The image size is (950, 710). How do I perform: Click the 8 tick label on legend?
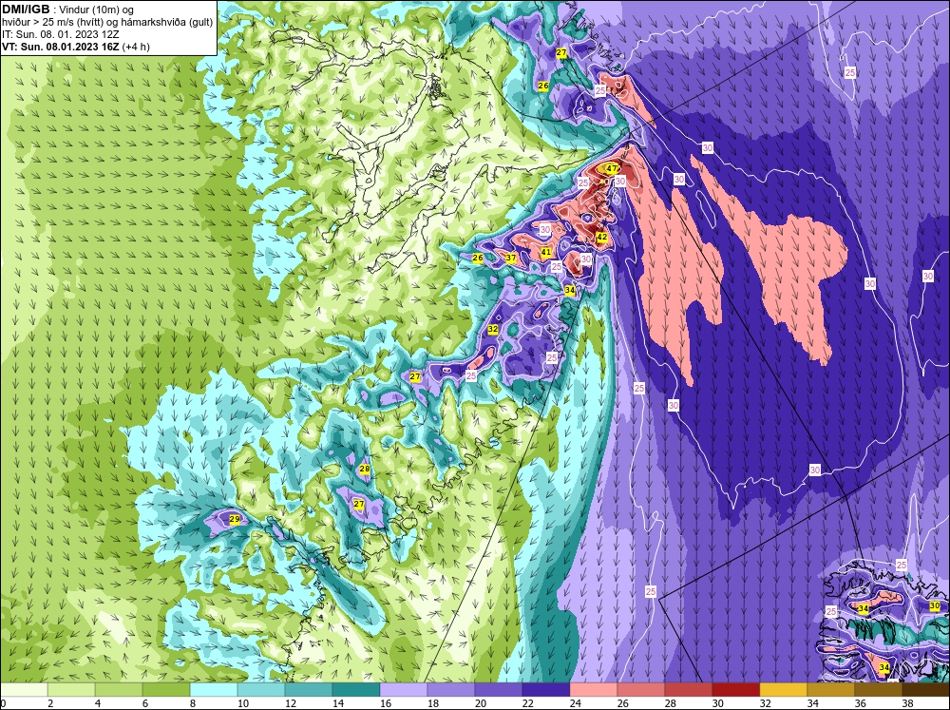tap(193, 703)
